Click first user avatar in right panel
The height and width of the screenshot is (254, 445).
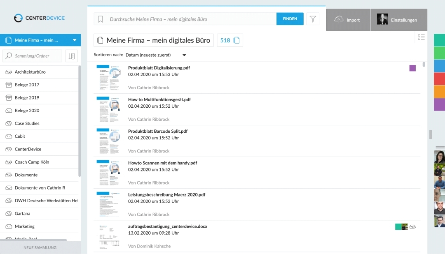(439, 157)
